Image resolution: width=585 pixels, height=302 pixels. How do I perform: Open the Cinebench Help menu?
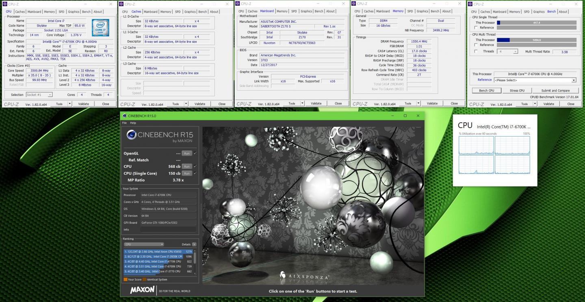[x=133, y=123]
